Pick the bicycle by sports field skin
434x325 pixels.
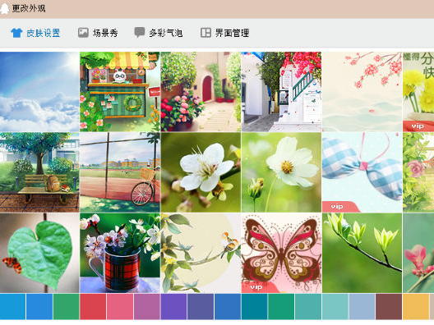point(120,172)
